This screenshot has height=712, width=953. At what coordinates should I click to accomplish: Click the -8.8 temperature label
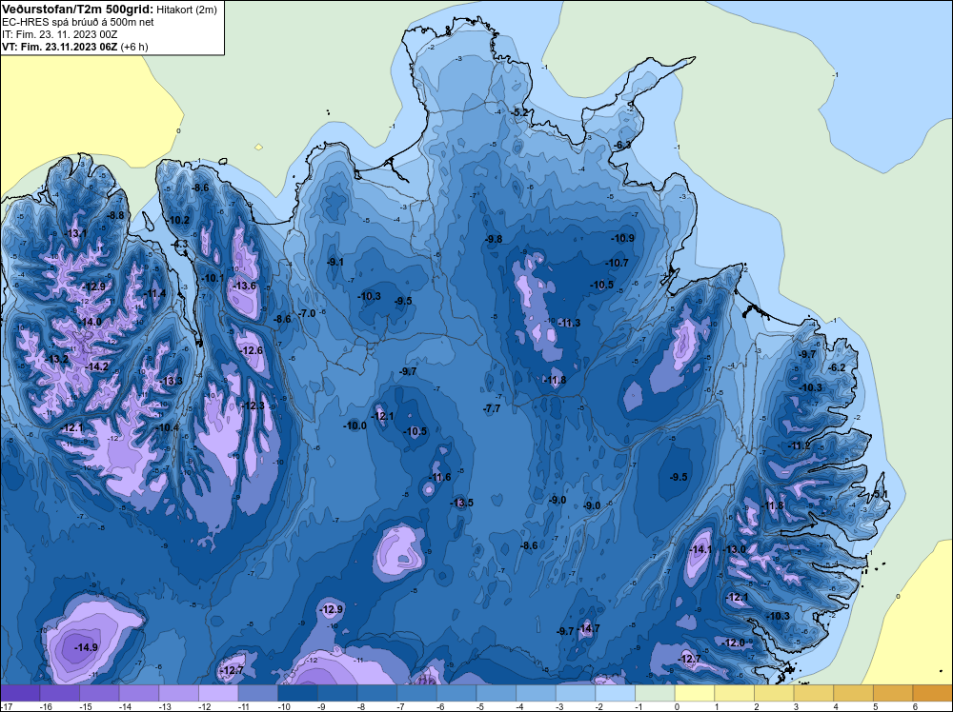click(115, 215)
